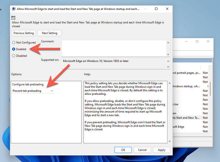220x162 pixels.
Task: Open the Prevent tab preloading dropdown
Action: (x=33, y=91)
